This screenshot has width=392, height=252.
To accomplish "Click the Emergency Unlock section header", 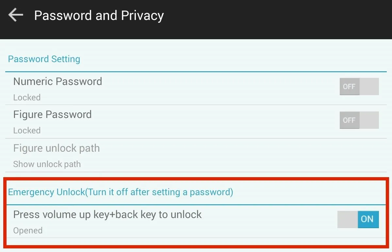I will tap(121, 192).
